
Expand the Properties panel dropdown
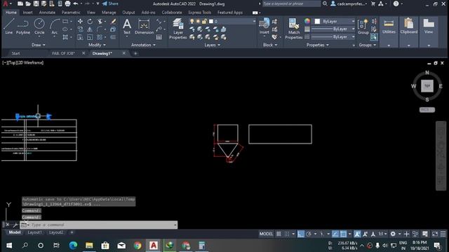[318, 45]
